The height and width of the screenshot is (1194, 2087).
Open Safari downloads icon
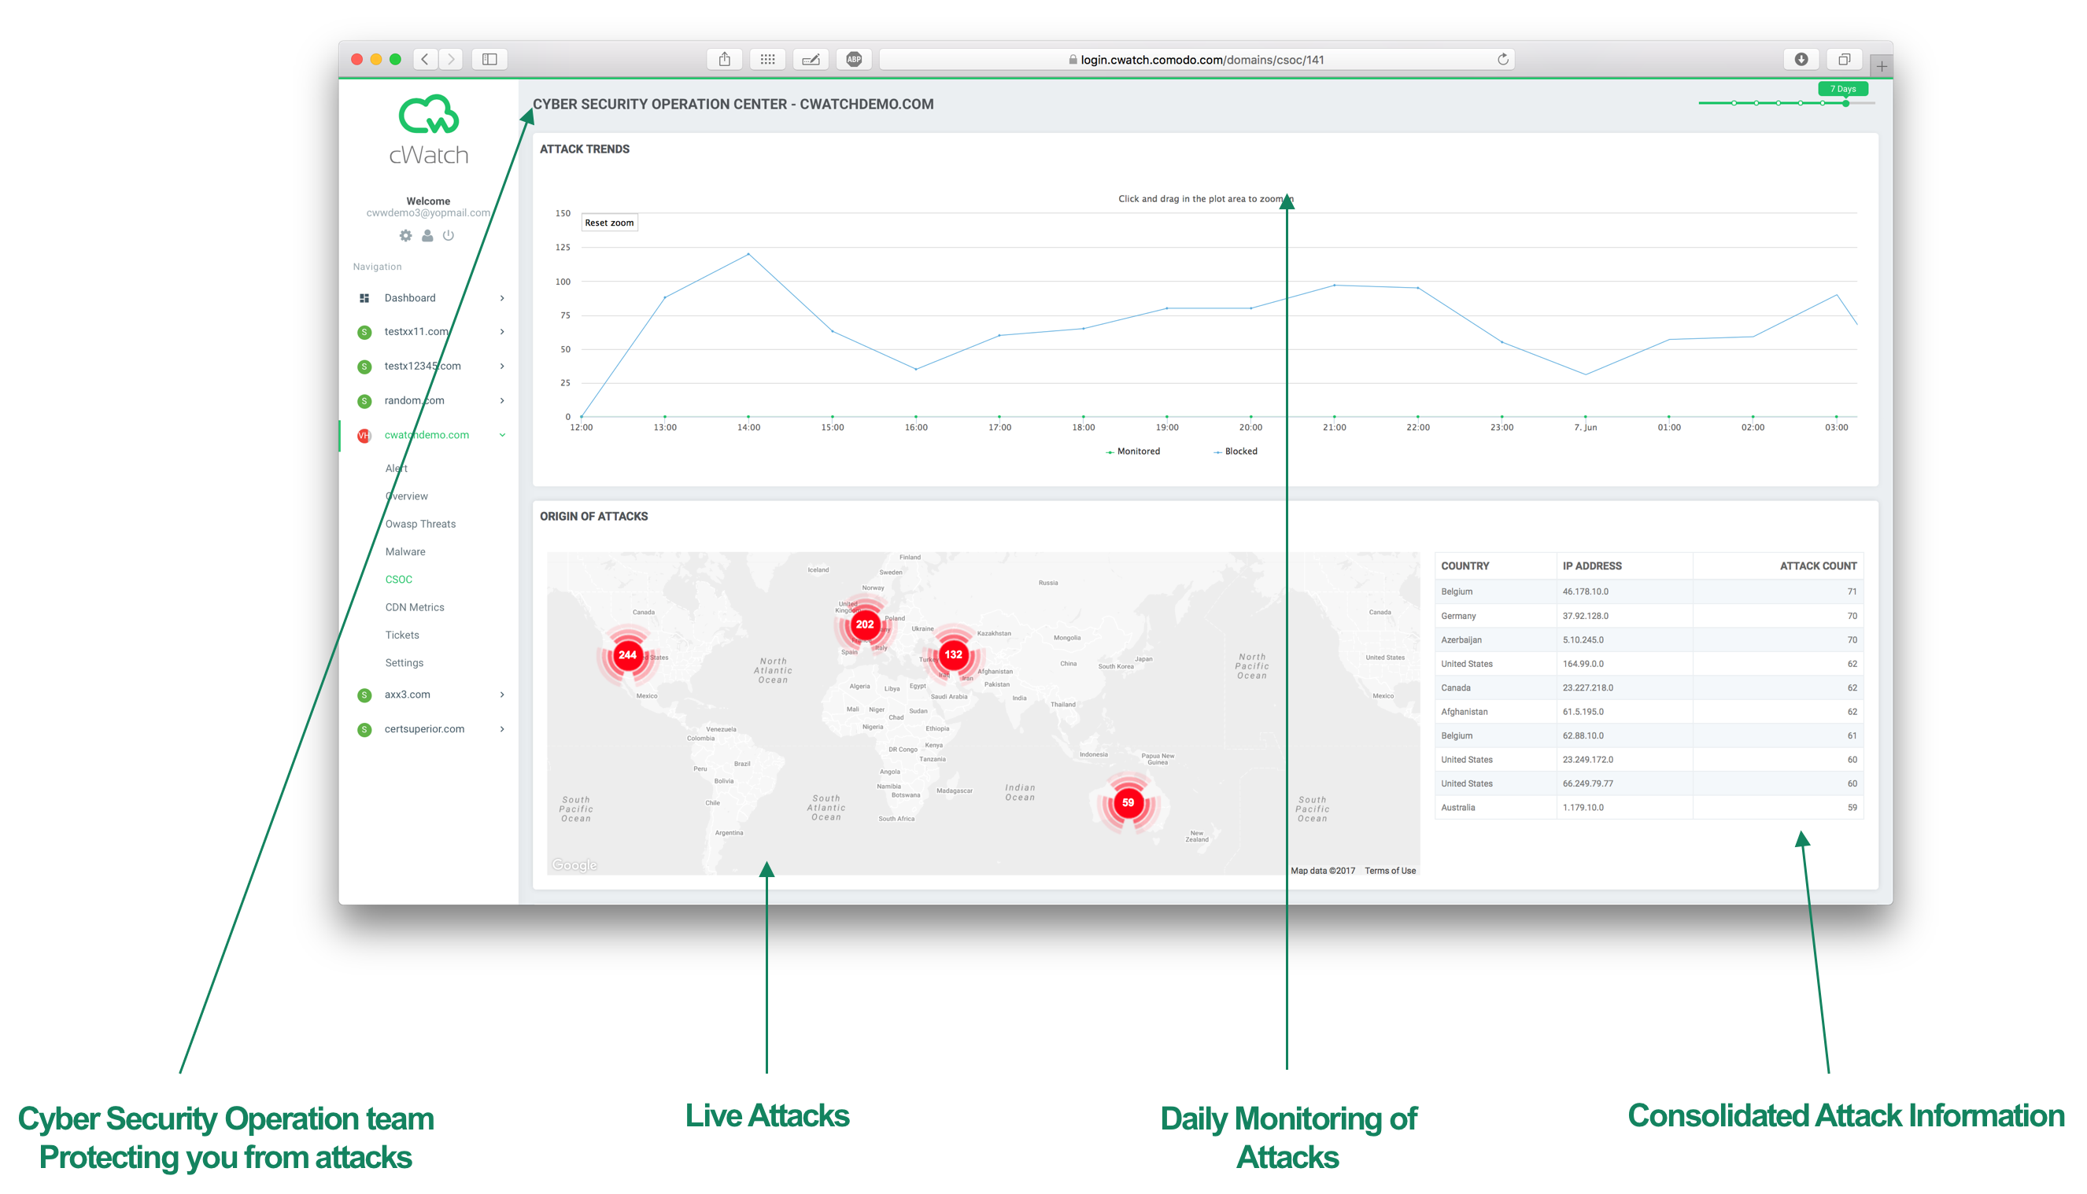tap(1801, 59)
